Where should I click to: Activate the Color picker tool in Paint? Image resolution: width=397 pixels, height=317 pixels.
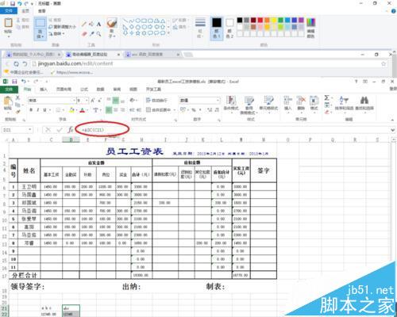(91, 34)
